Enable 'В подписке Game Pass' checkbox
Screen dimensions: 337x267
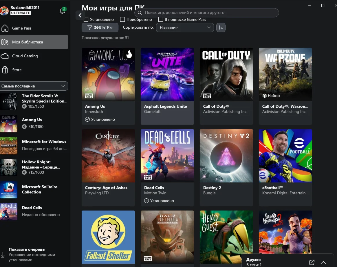(161, 20)
